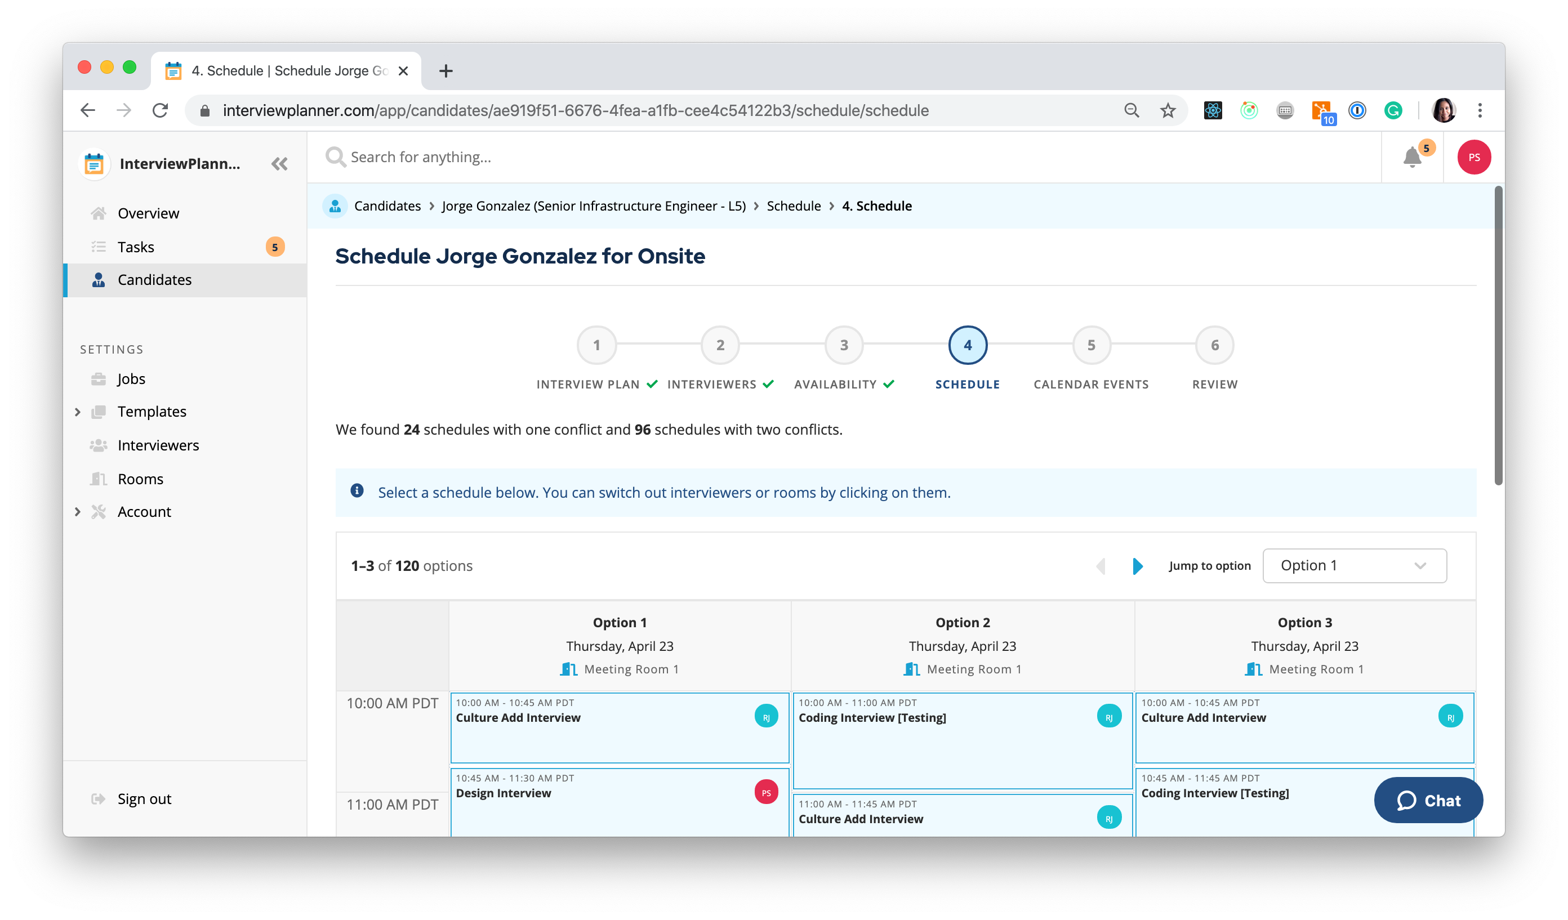Open the Jobs settings page
This screenshot has width=1568, height=920.
coord(131,378)
